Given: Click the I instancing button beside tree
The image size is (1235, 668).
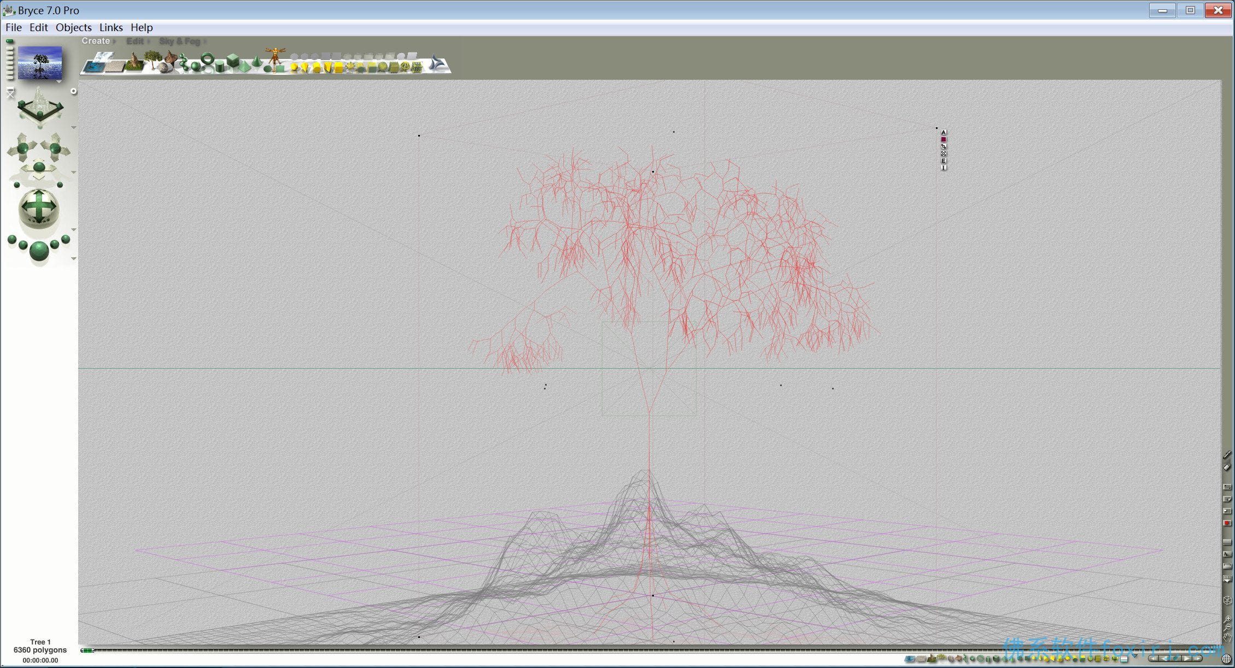Looking at the screenshot, I should tap(944, 168).
